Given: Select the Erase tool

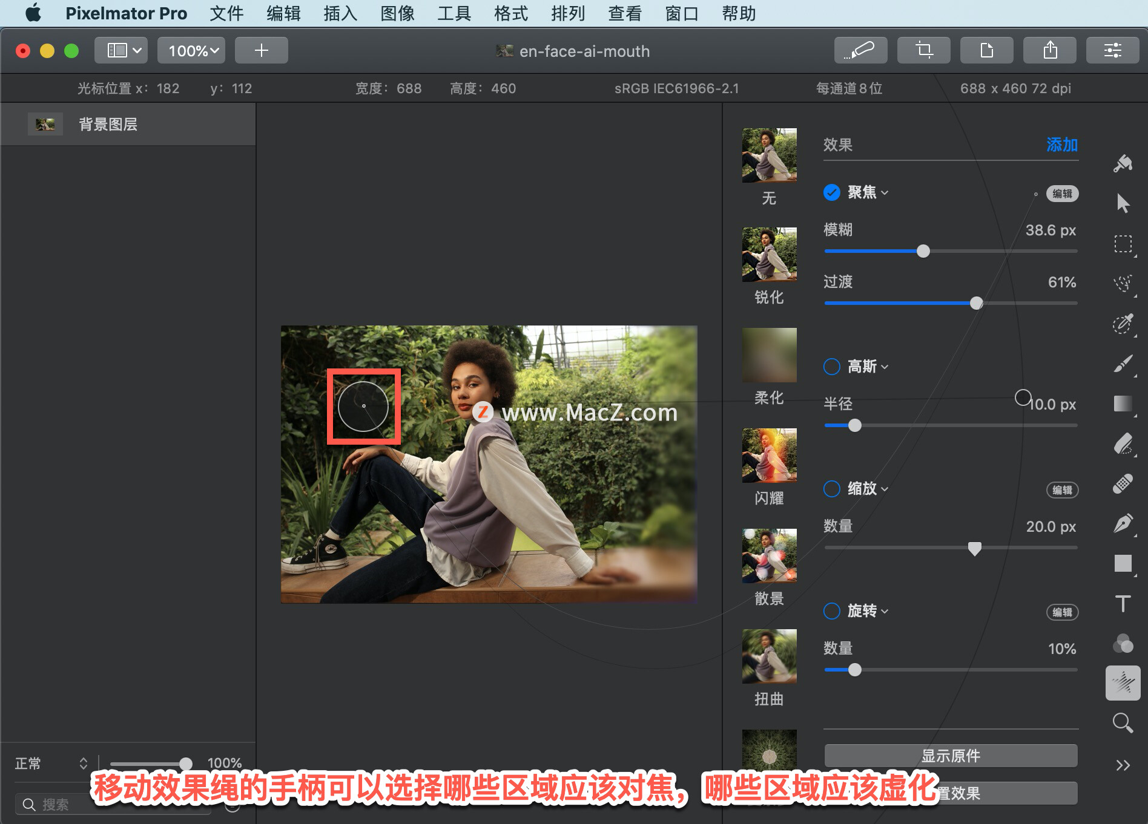Looking at the screenshot, I should [x=1123, y=443].
